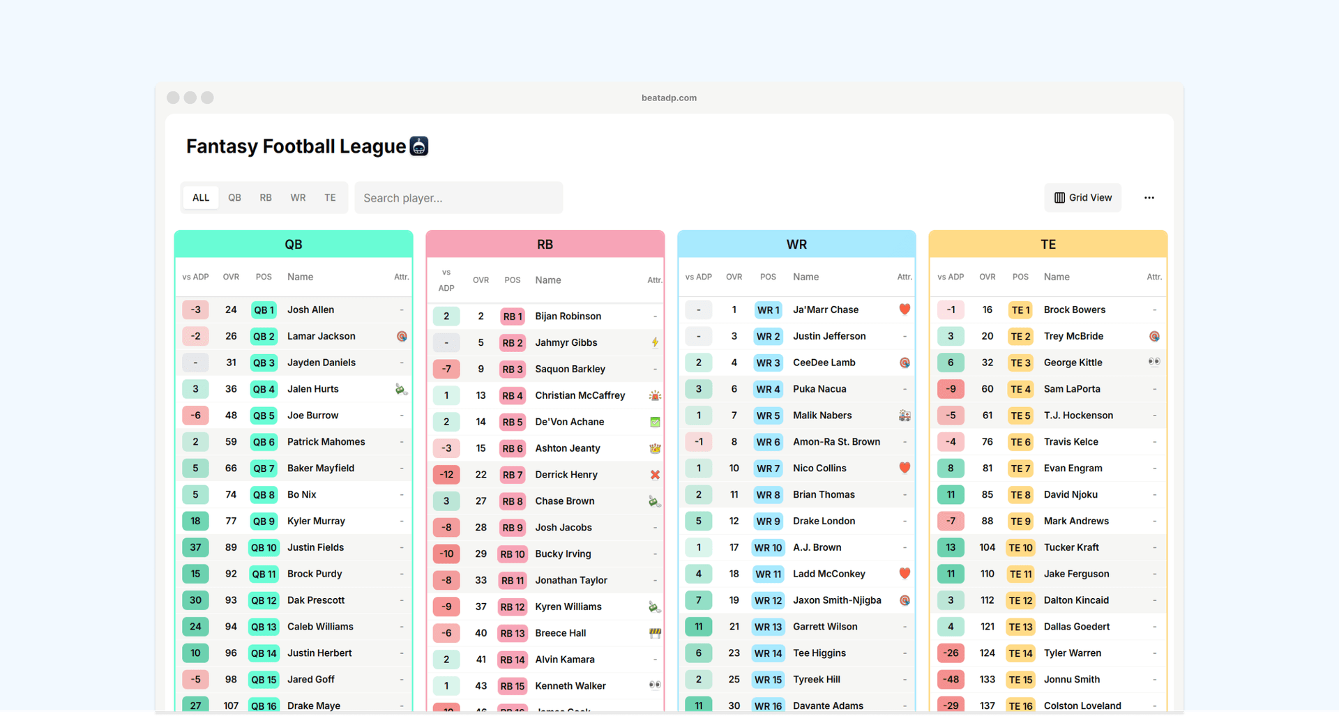Click the pink RB column header
This screenshot has height=716, width=1339.
coord(545,244)
